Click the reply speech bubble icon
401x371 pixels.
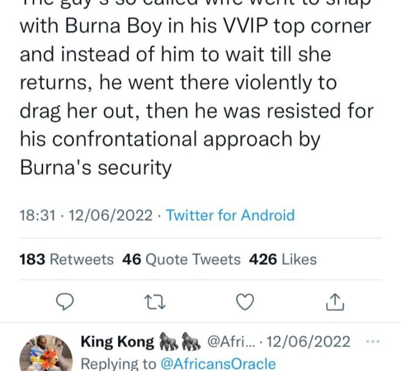tap(64, 302)
